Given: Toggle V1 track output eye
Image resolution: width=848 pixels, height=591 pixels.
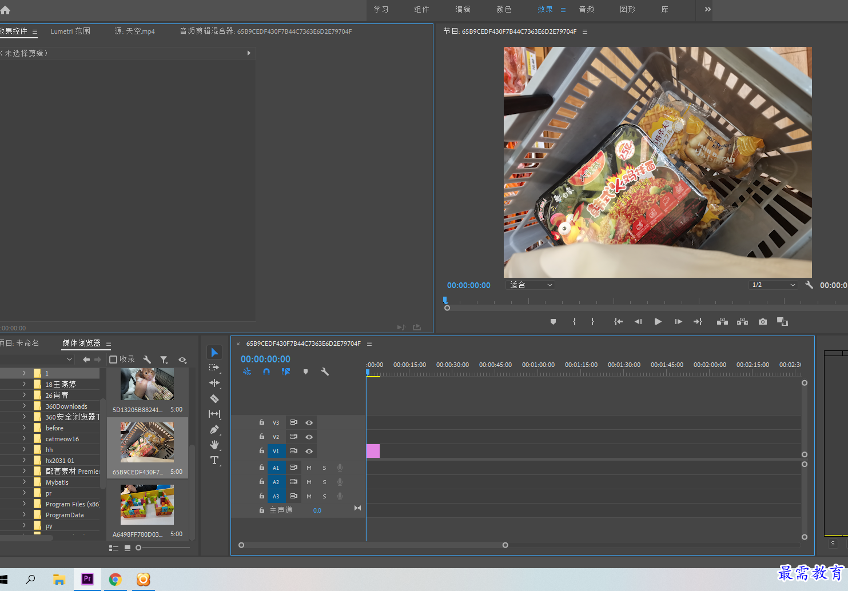Looking at the screenshot, I should (x=309, y=451).
